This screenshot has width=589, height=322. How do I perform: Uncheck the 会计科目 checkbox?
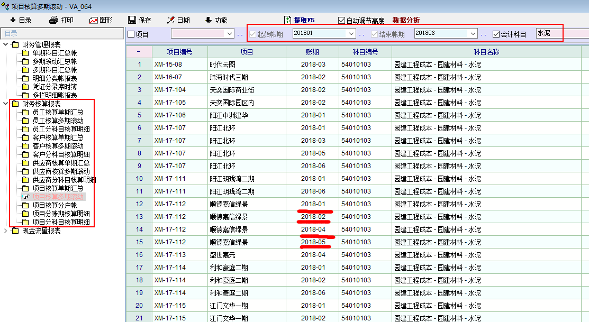[x=496, y=34]
